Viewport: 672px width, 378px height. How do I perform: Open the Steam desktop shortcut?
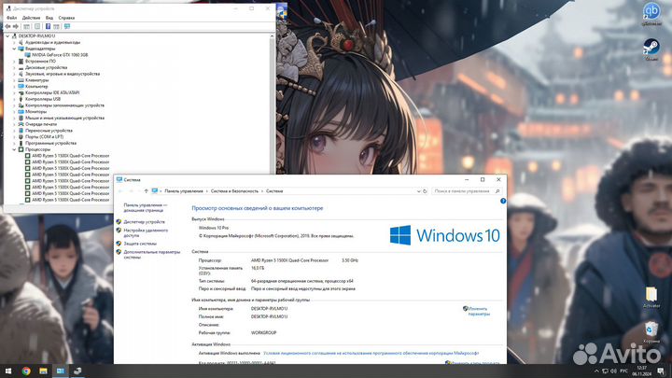coord(651,46)
